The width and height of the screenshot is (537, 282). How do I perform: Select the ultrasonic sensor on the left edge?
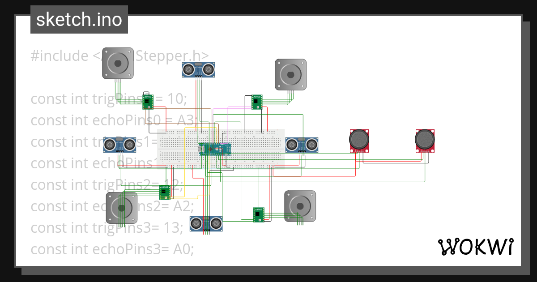pos(119,145)
